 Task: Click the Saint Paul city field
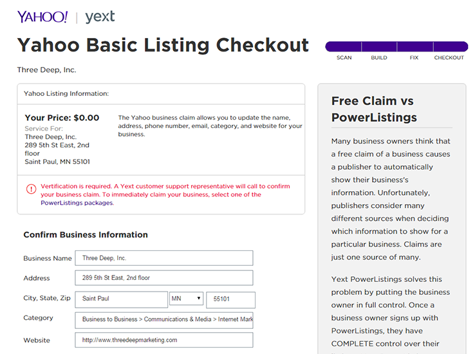[x=121, y=299]
